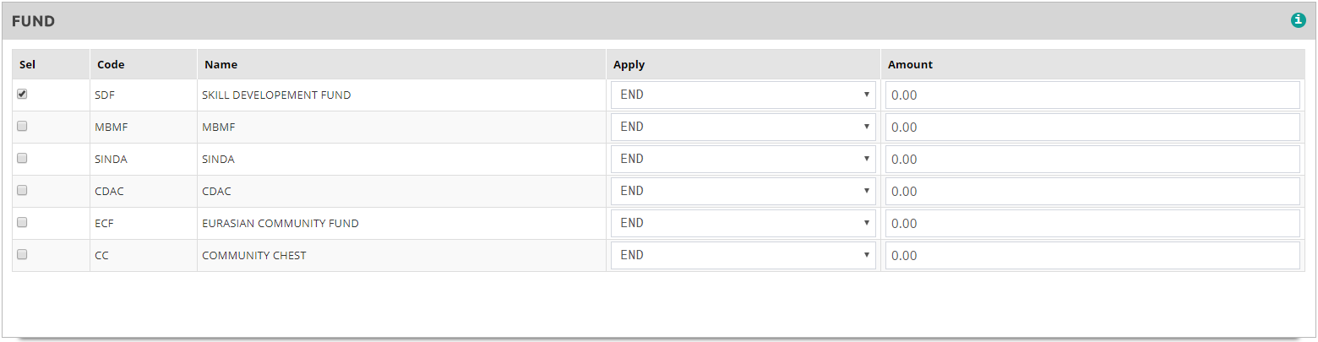This screenshot has width=1318, height=342.
Task: Focus Amount input for Community Chest
Action: point(1092,256)
